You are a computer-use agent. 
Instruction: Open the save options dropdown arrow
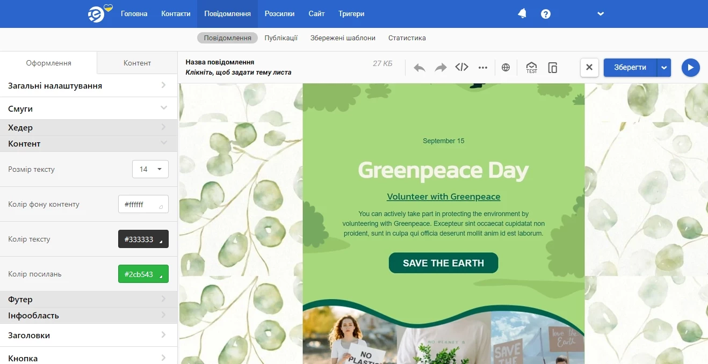(664, 68)
